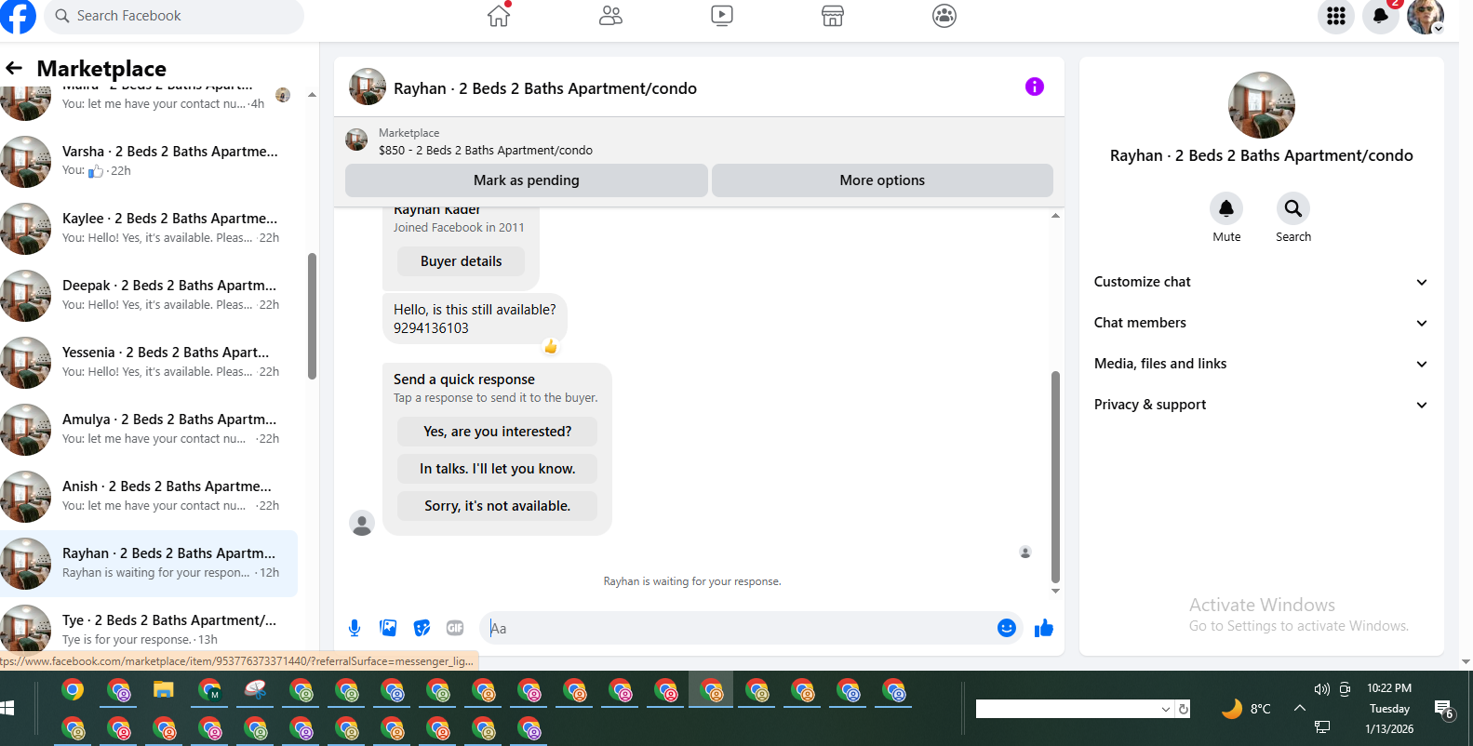Click the conversation list scroll up arrow
The height and width of the screenshot is (746, 1473).
[x=312, y=94]
